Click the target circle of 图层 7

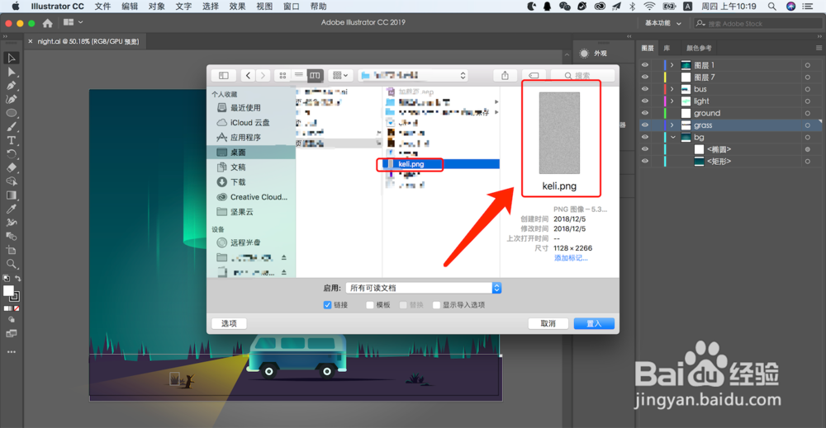(807, 78)
